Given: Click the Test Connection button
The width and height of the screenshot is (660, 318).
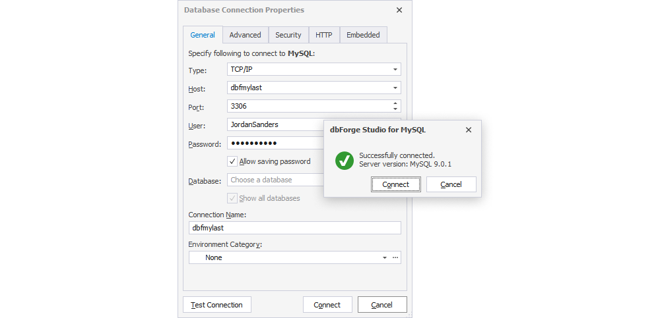Looking at the screenshot, I should coord(217,305).
